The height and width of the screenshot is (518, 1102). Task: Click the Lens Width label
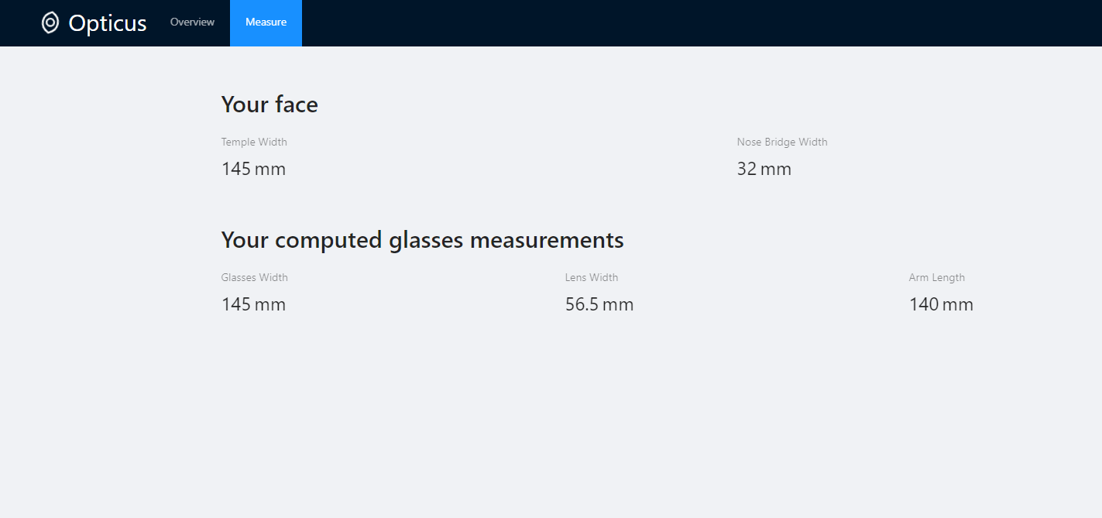pos(592,277)
